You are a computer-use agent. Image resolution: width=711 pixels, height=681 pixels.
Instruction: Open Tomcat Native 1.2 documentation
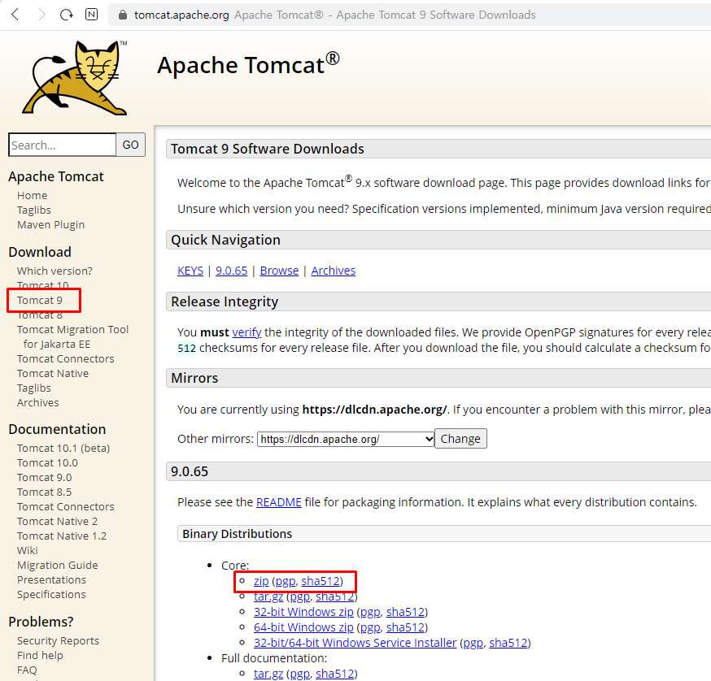tap(62, 536)
